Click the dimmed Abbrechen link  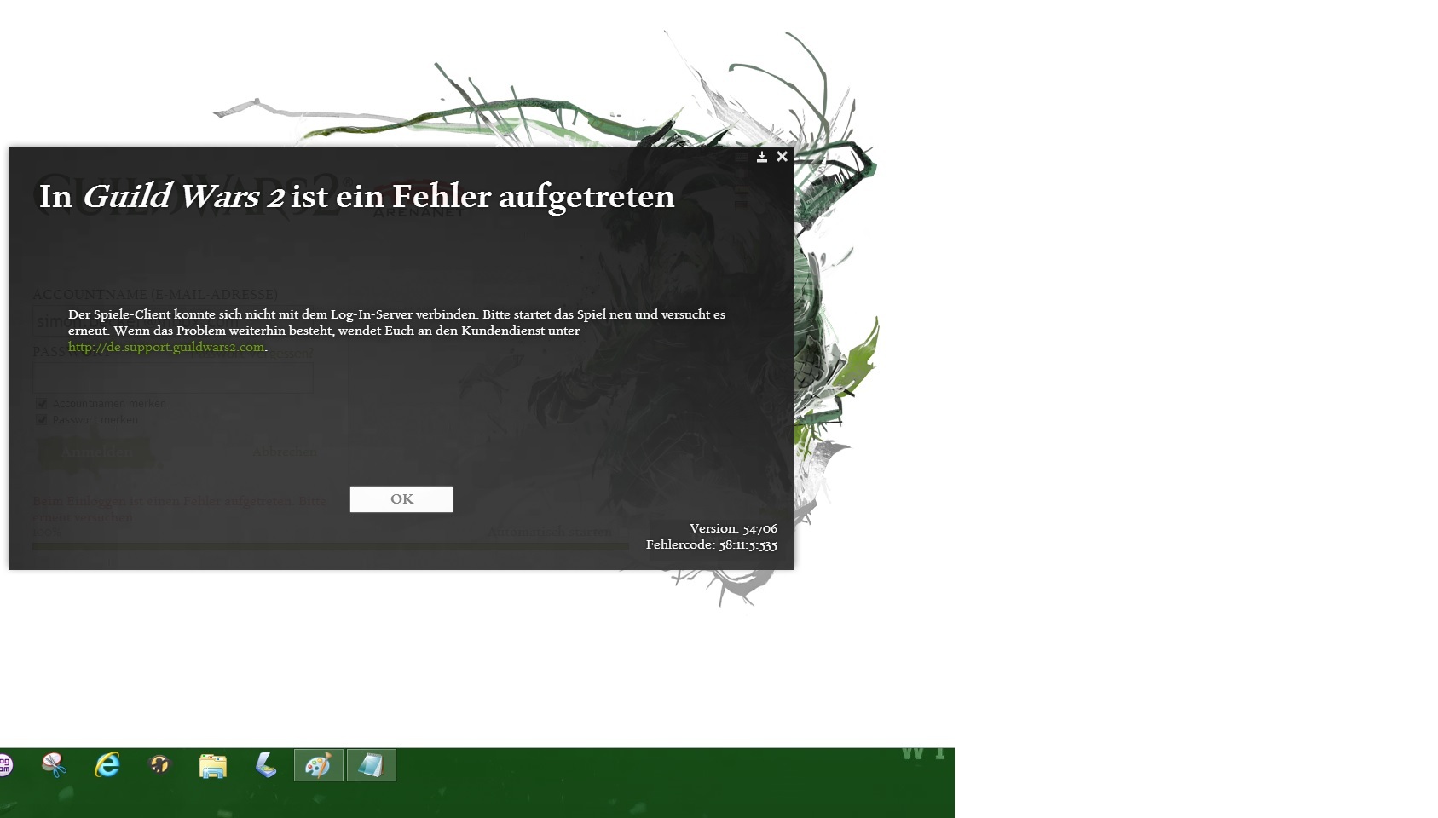click(x=285, y=452)
